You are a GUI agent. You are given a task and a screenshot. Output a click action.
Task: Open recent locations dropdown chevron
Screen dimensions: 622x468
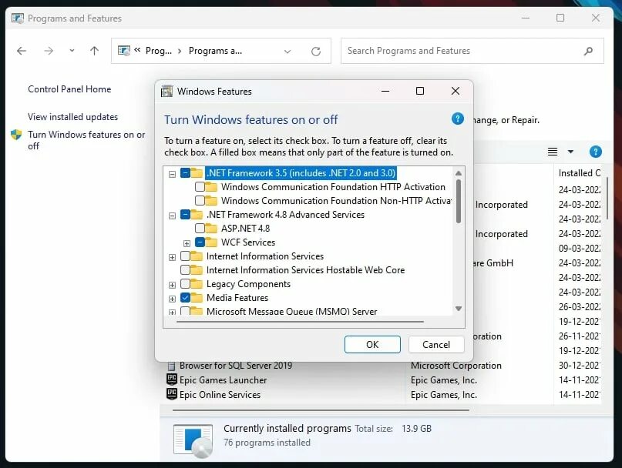pos(72,50)
